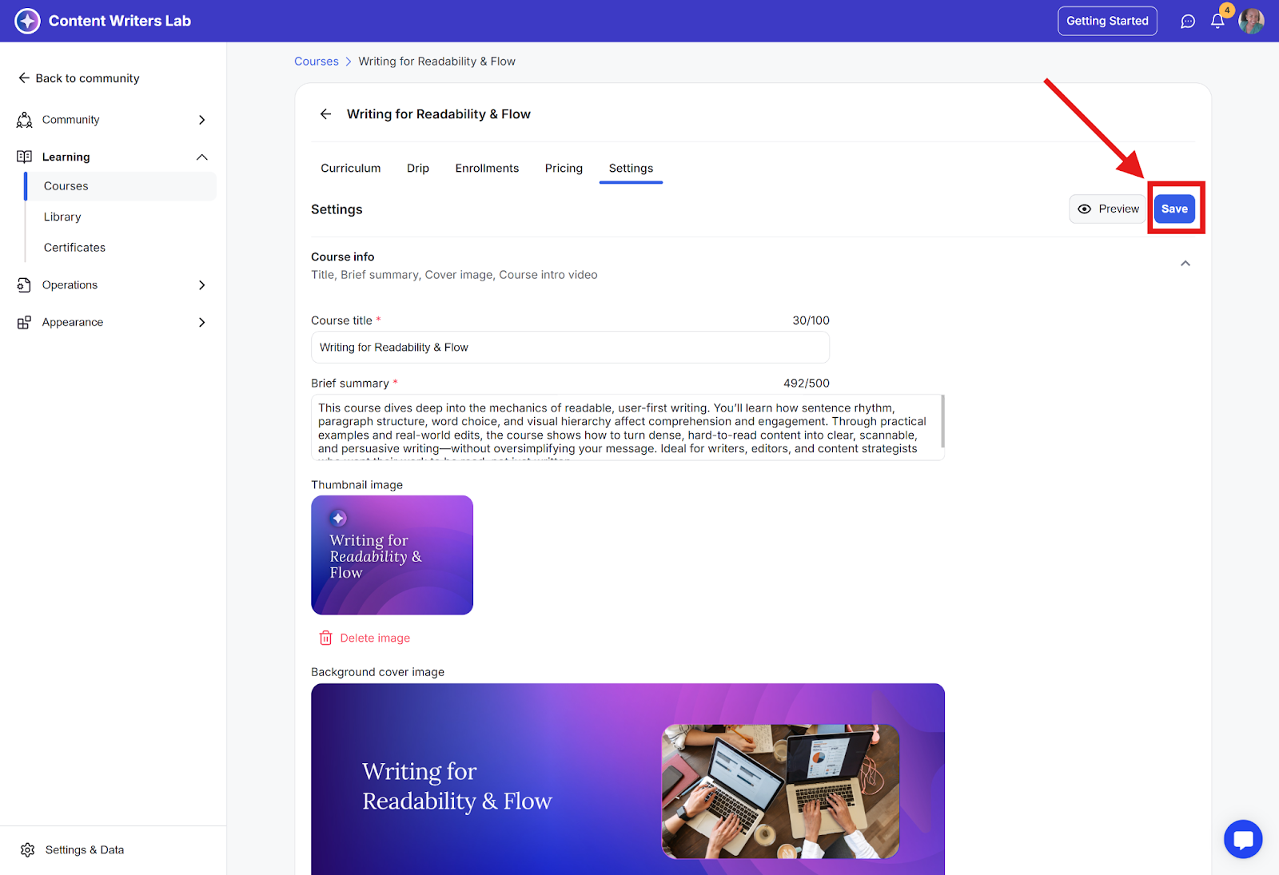Viewport: 1279px width, 875px height.
Task: Click the course thumbnail image
Action: pyautogui.click(x=392, y=555)
